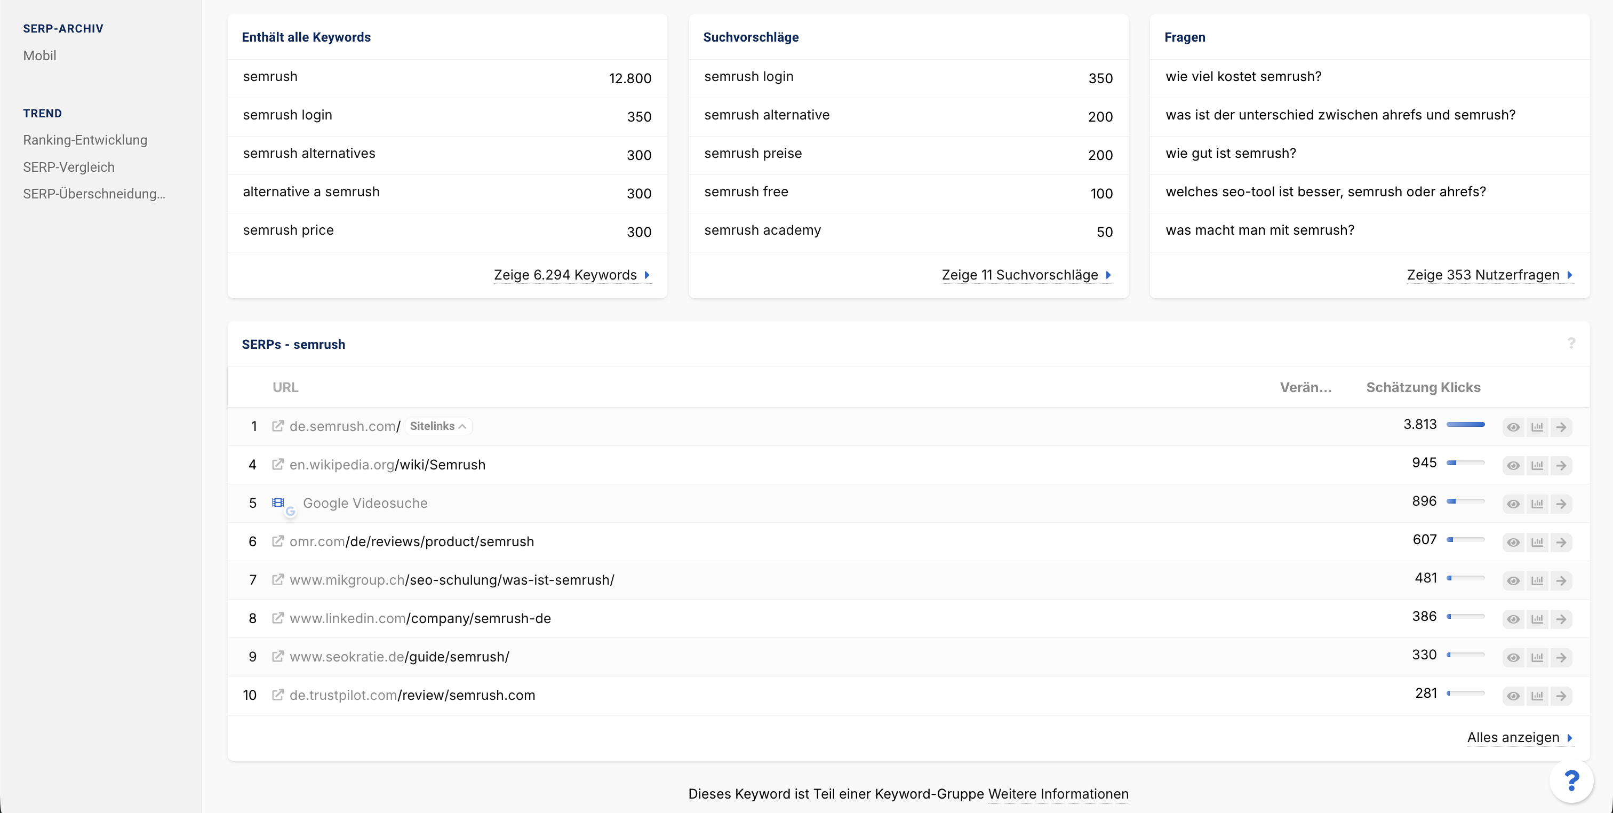Open chart icon for www.linkedin.com row
The height and width of the screenshot is (813, 1613).
(x=1537, y=619)
